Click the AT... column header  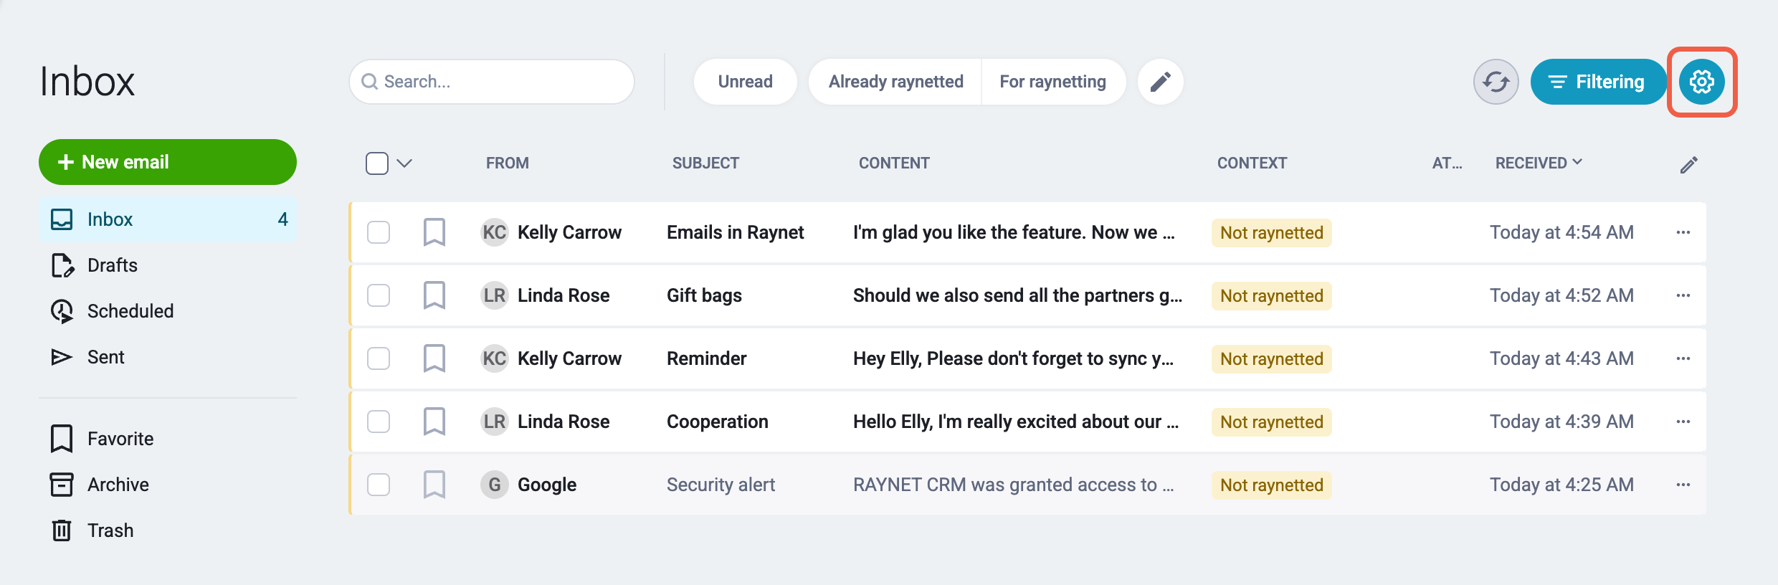tap(1447, 163)
